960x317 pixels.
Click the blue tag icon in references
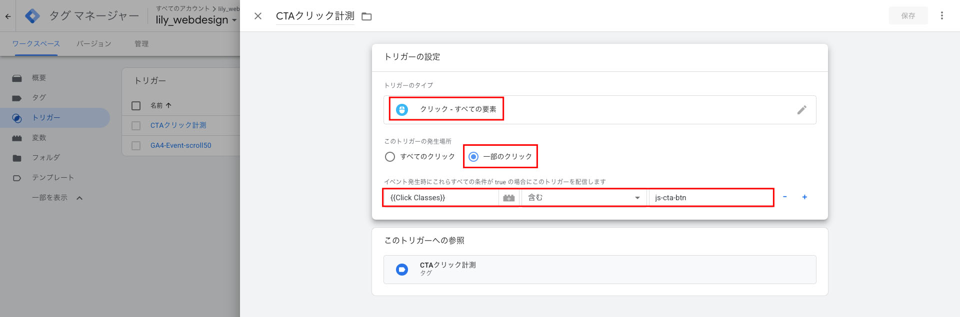point(402,270)
